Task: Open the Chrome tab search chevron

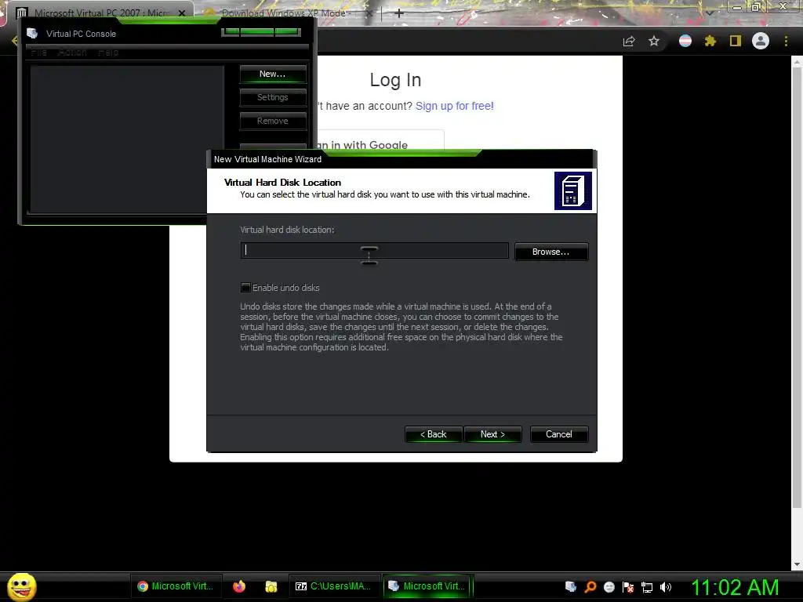Action: pos(710,13)
